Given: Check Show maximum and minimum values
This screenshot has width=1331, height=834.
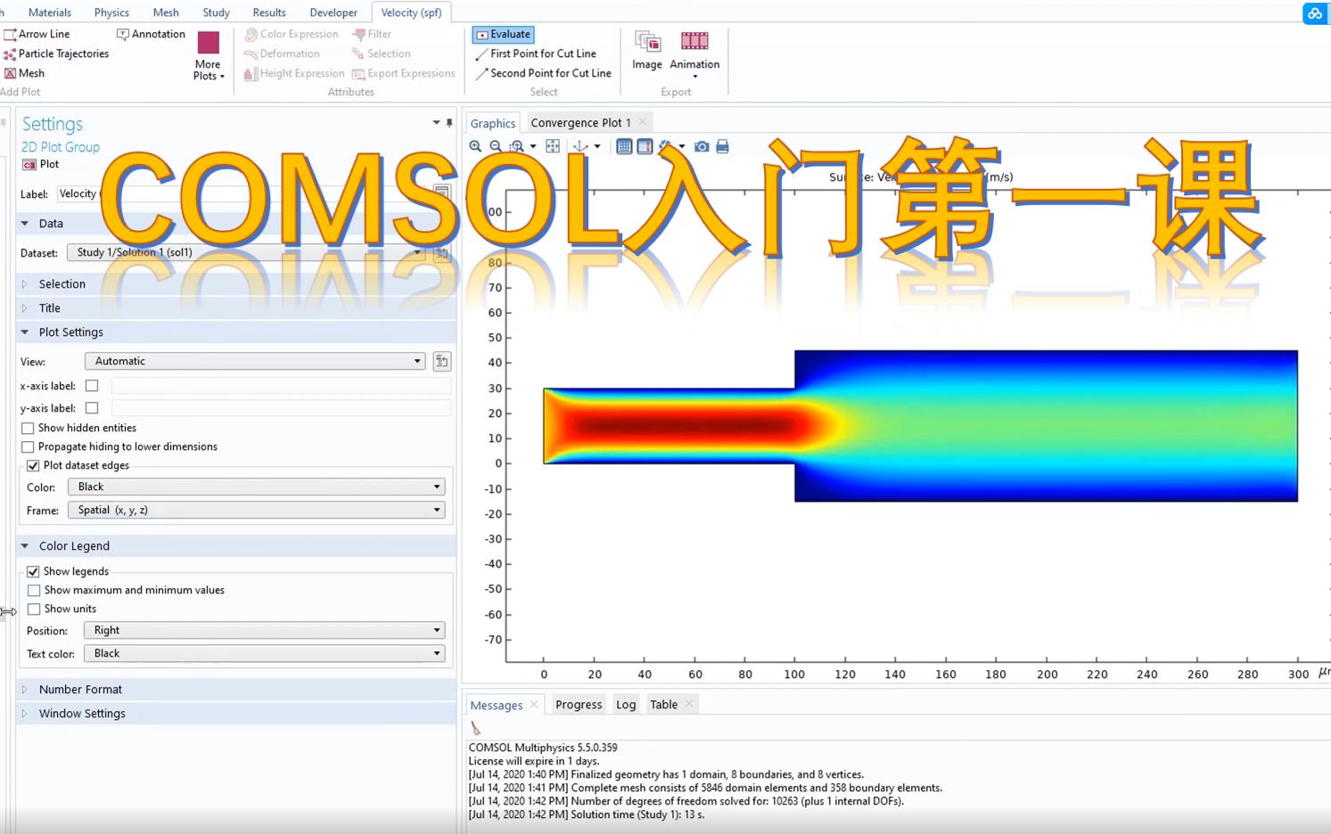Looking at the screenshot, I should pyautogui.click(x=34, y=590).
